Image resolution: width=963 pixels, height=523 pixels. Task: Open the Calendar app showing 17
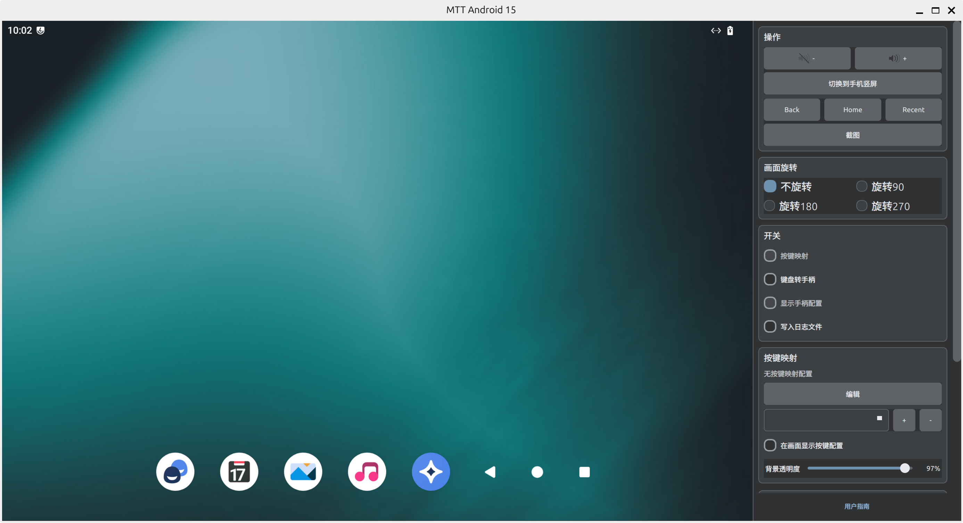(239, 472)
